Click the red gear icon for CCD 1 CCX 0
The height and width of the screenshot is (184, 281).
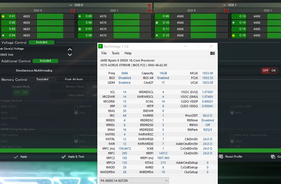coord(226,11)
